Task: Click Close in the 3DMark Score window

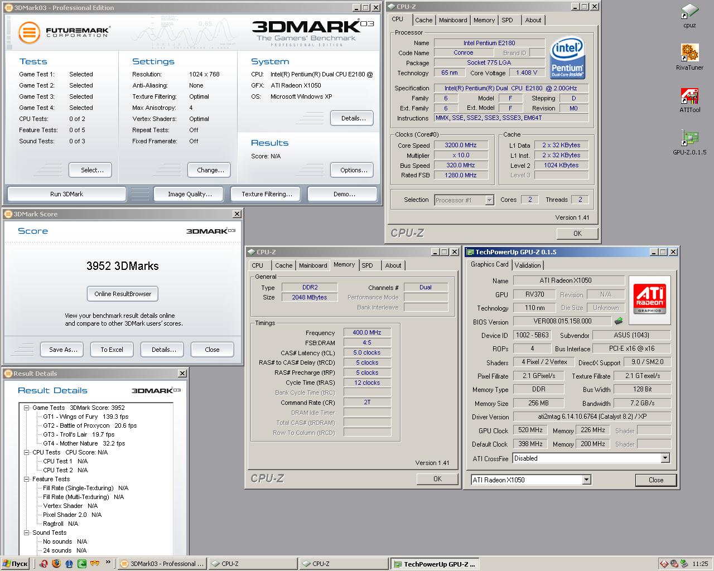Action: tap(212, 350)
